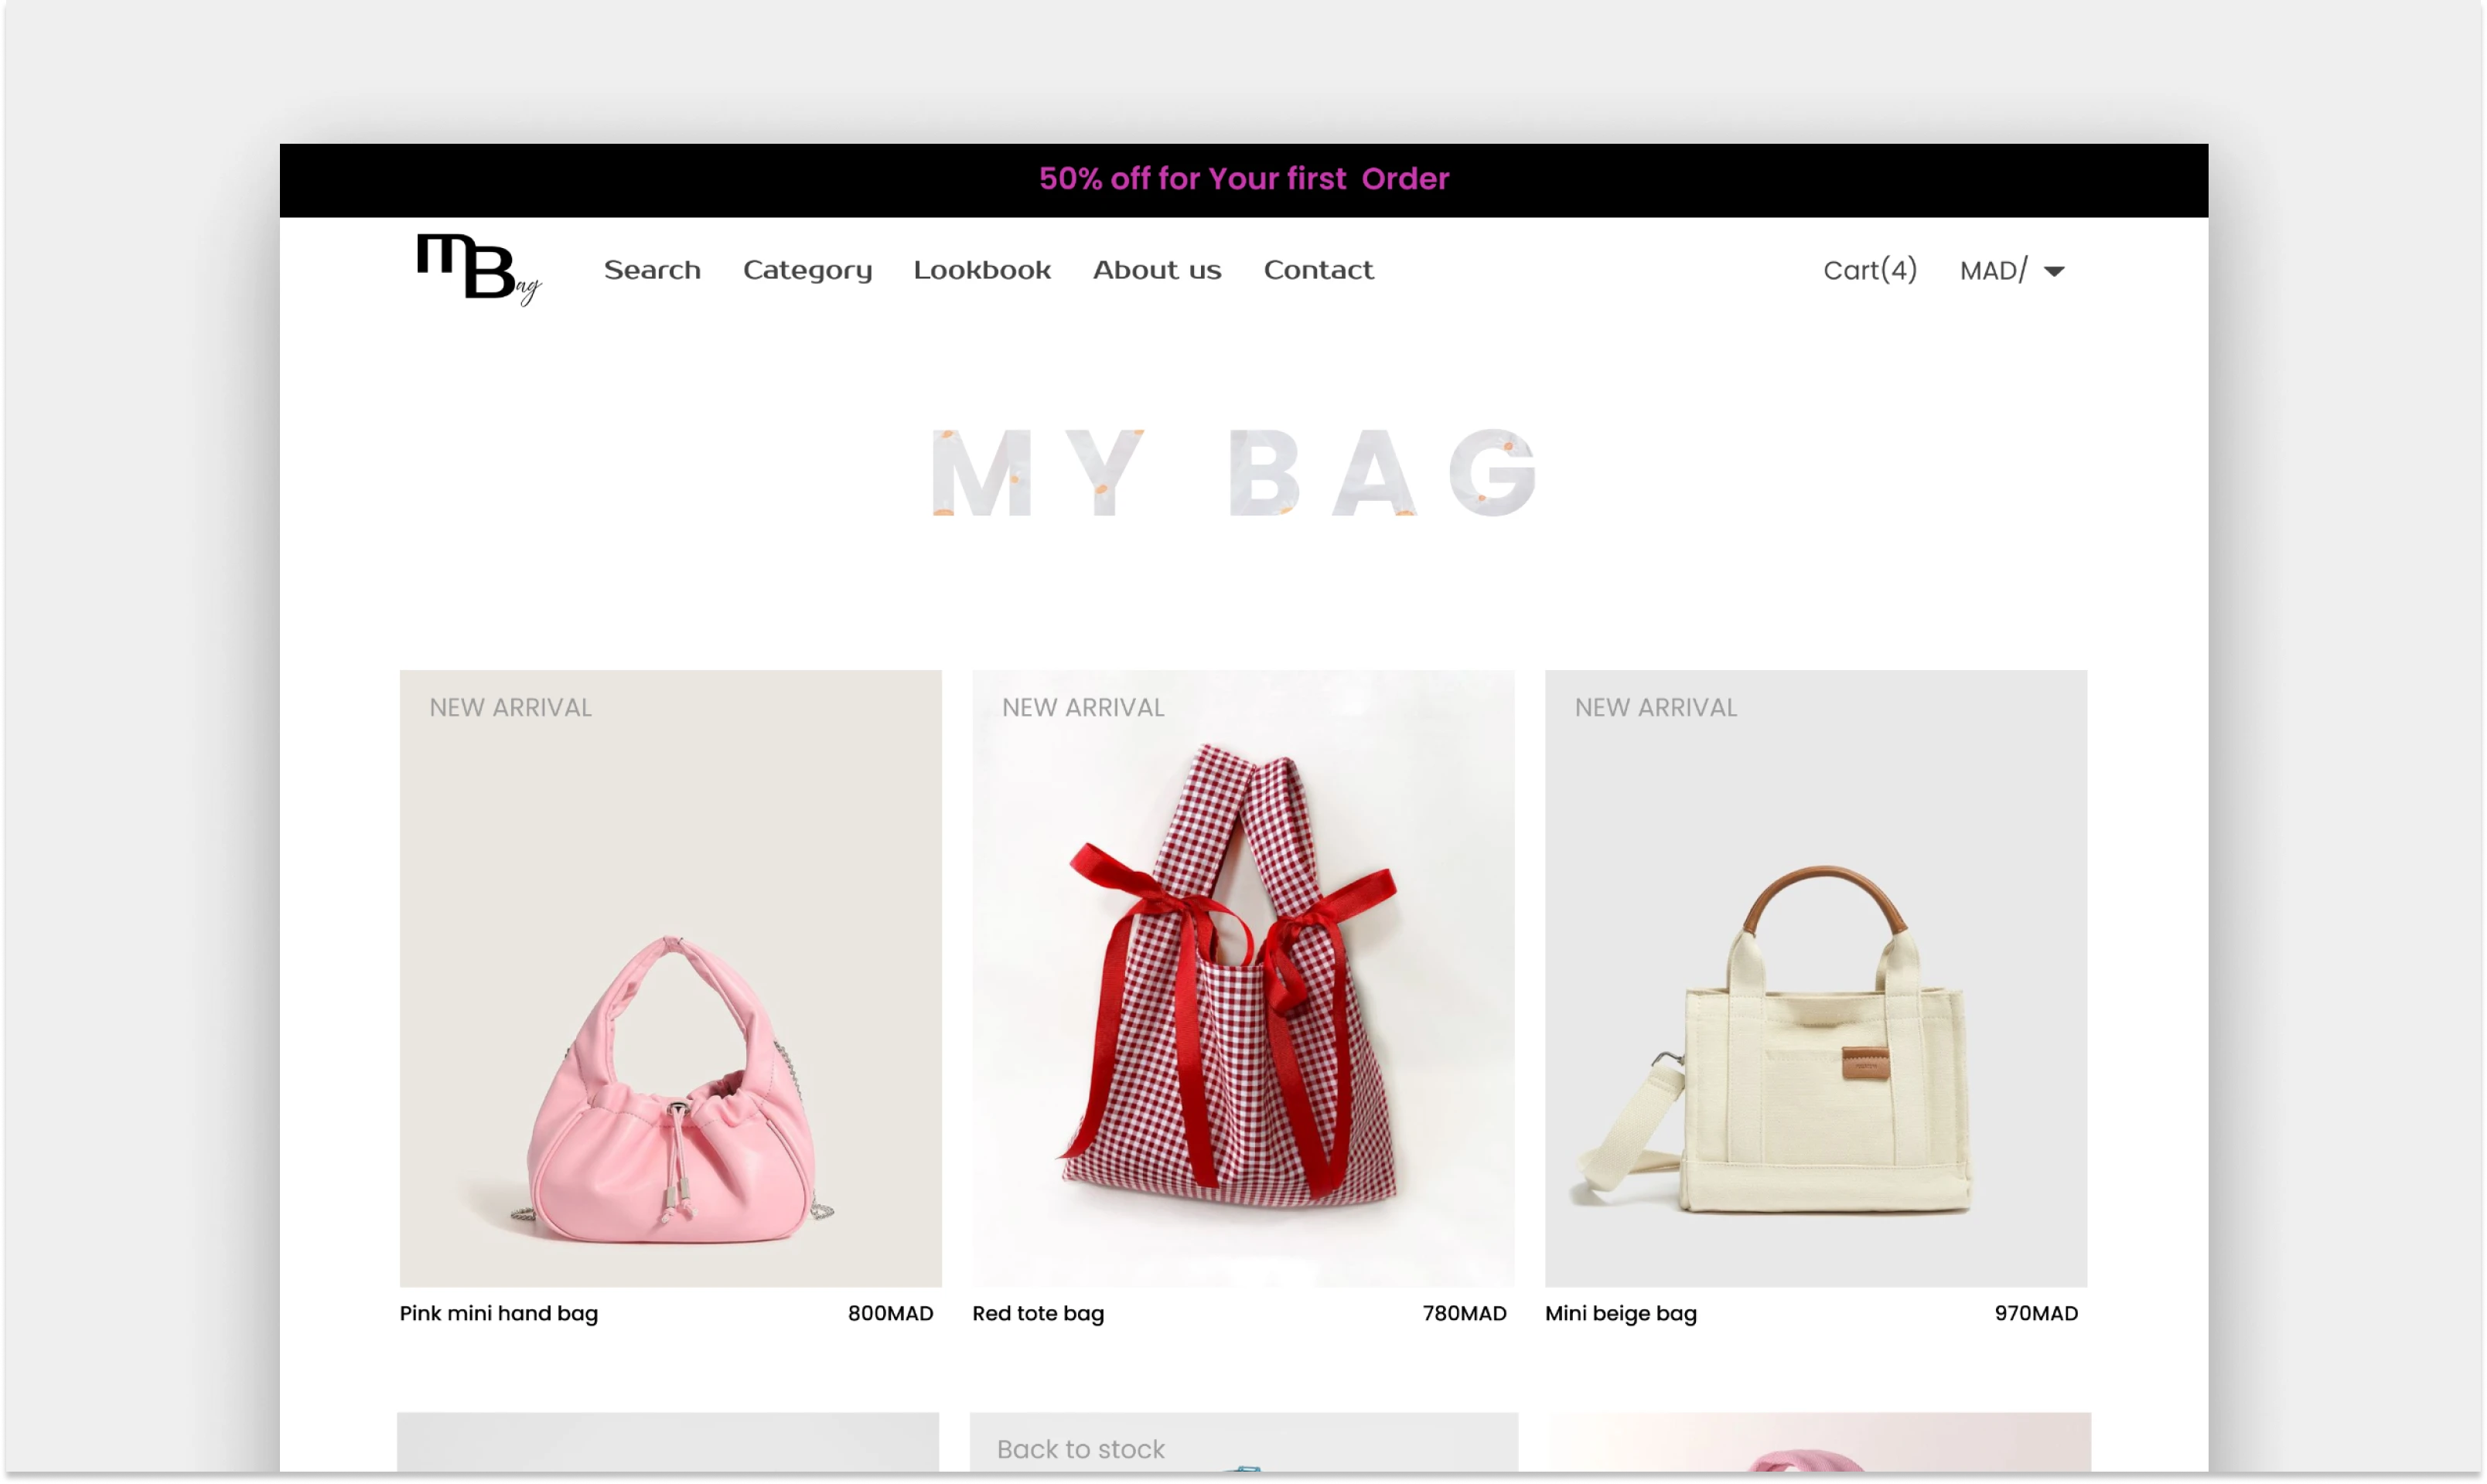Open the Contact page link
Viewport: 2487px width, 1484px height.
pos(1318,270)
